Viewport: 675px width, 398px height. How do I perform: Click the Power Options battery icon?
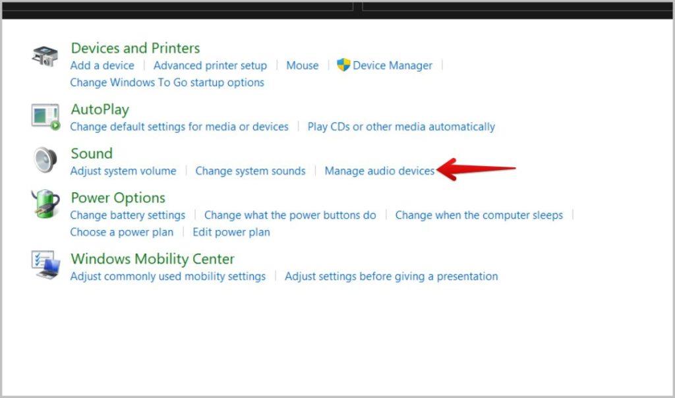45,204
